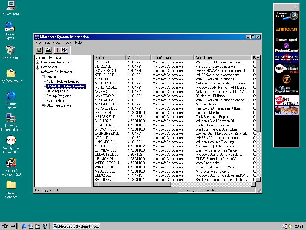The image size is (306, 230).
Task: Click the Save toolbar icon
Action: [x=39, y=50]
